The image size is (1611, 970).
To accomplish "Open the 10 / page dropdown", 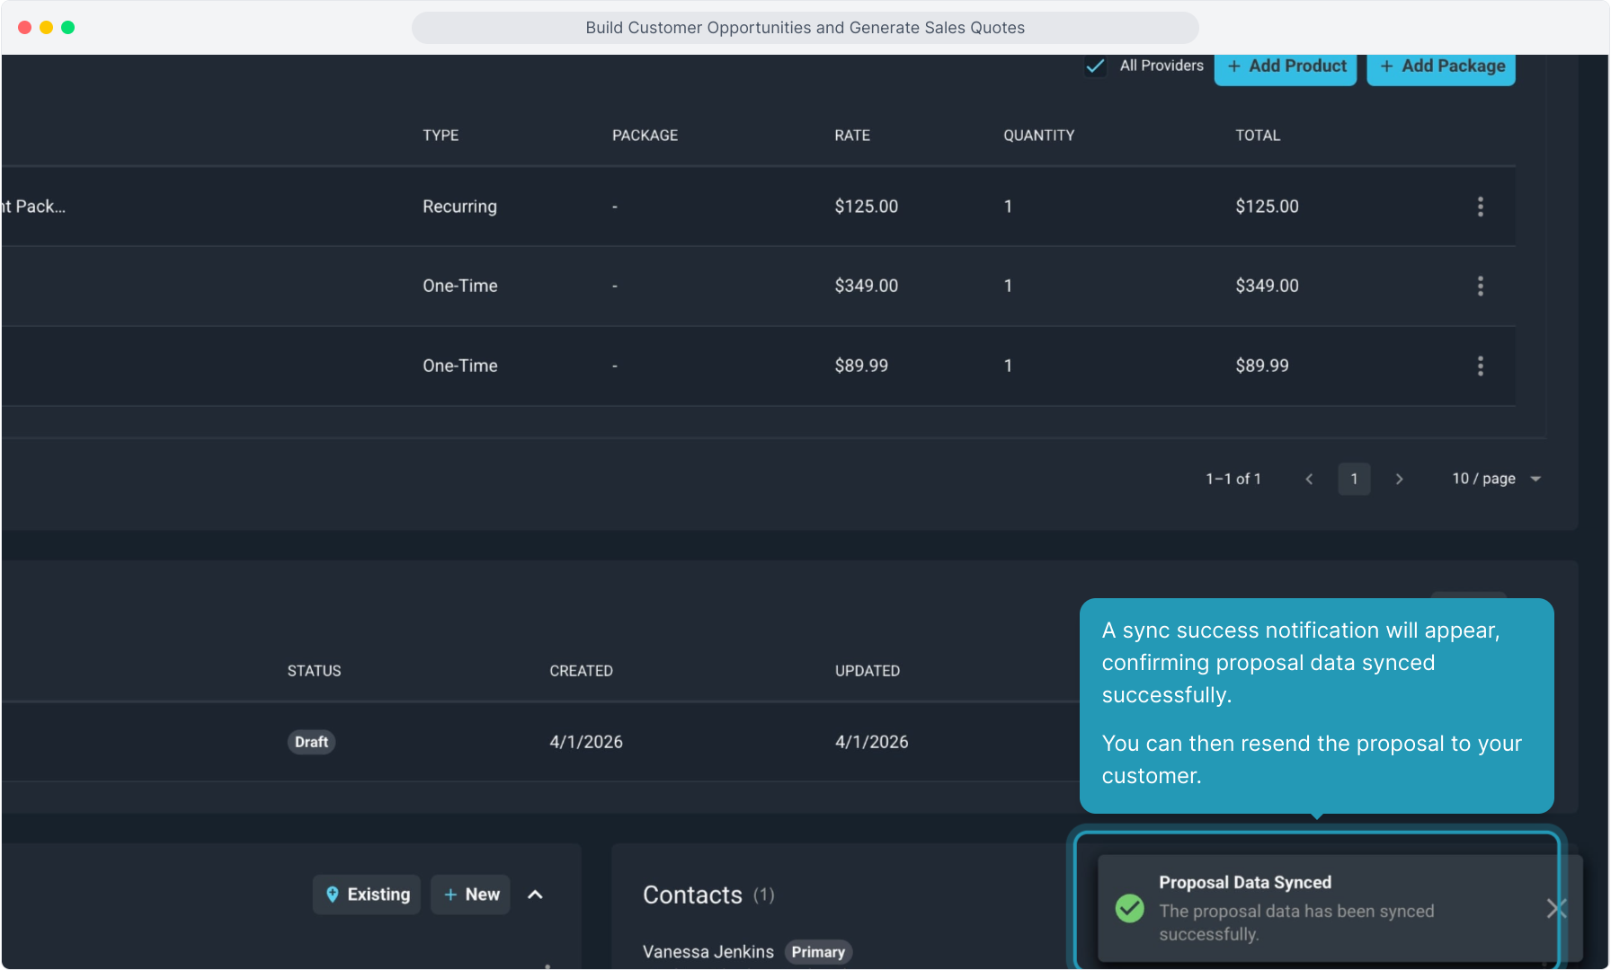I will click(1496, 479).
